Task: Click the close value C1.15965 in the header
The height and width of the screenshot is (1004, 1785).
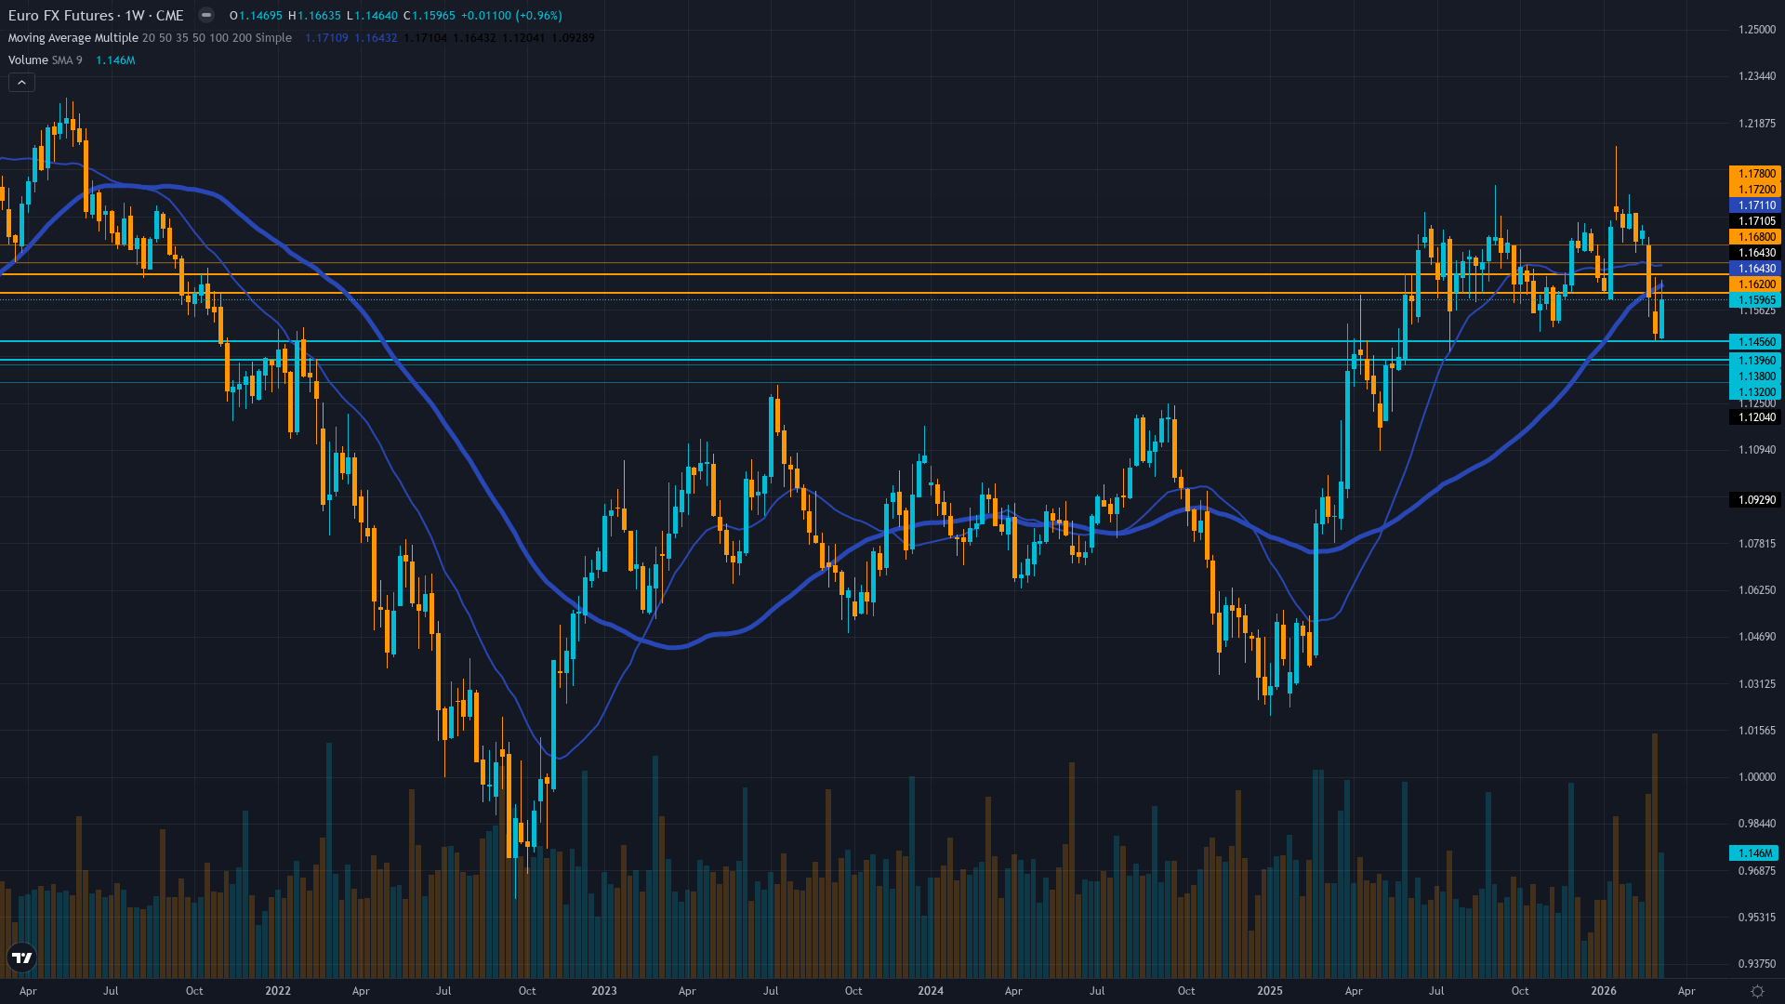Action: click(430, 16)
